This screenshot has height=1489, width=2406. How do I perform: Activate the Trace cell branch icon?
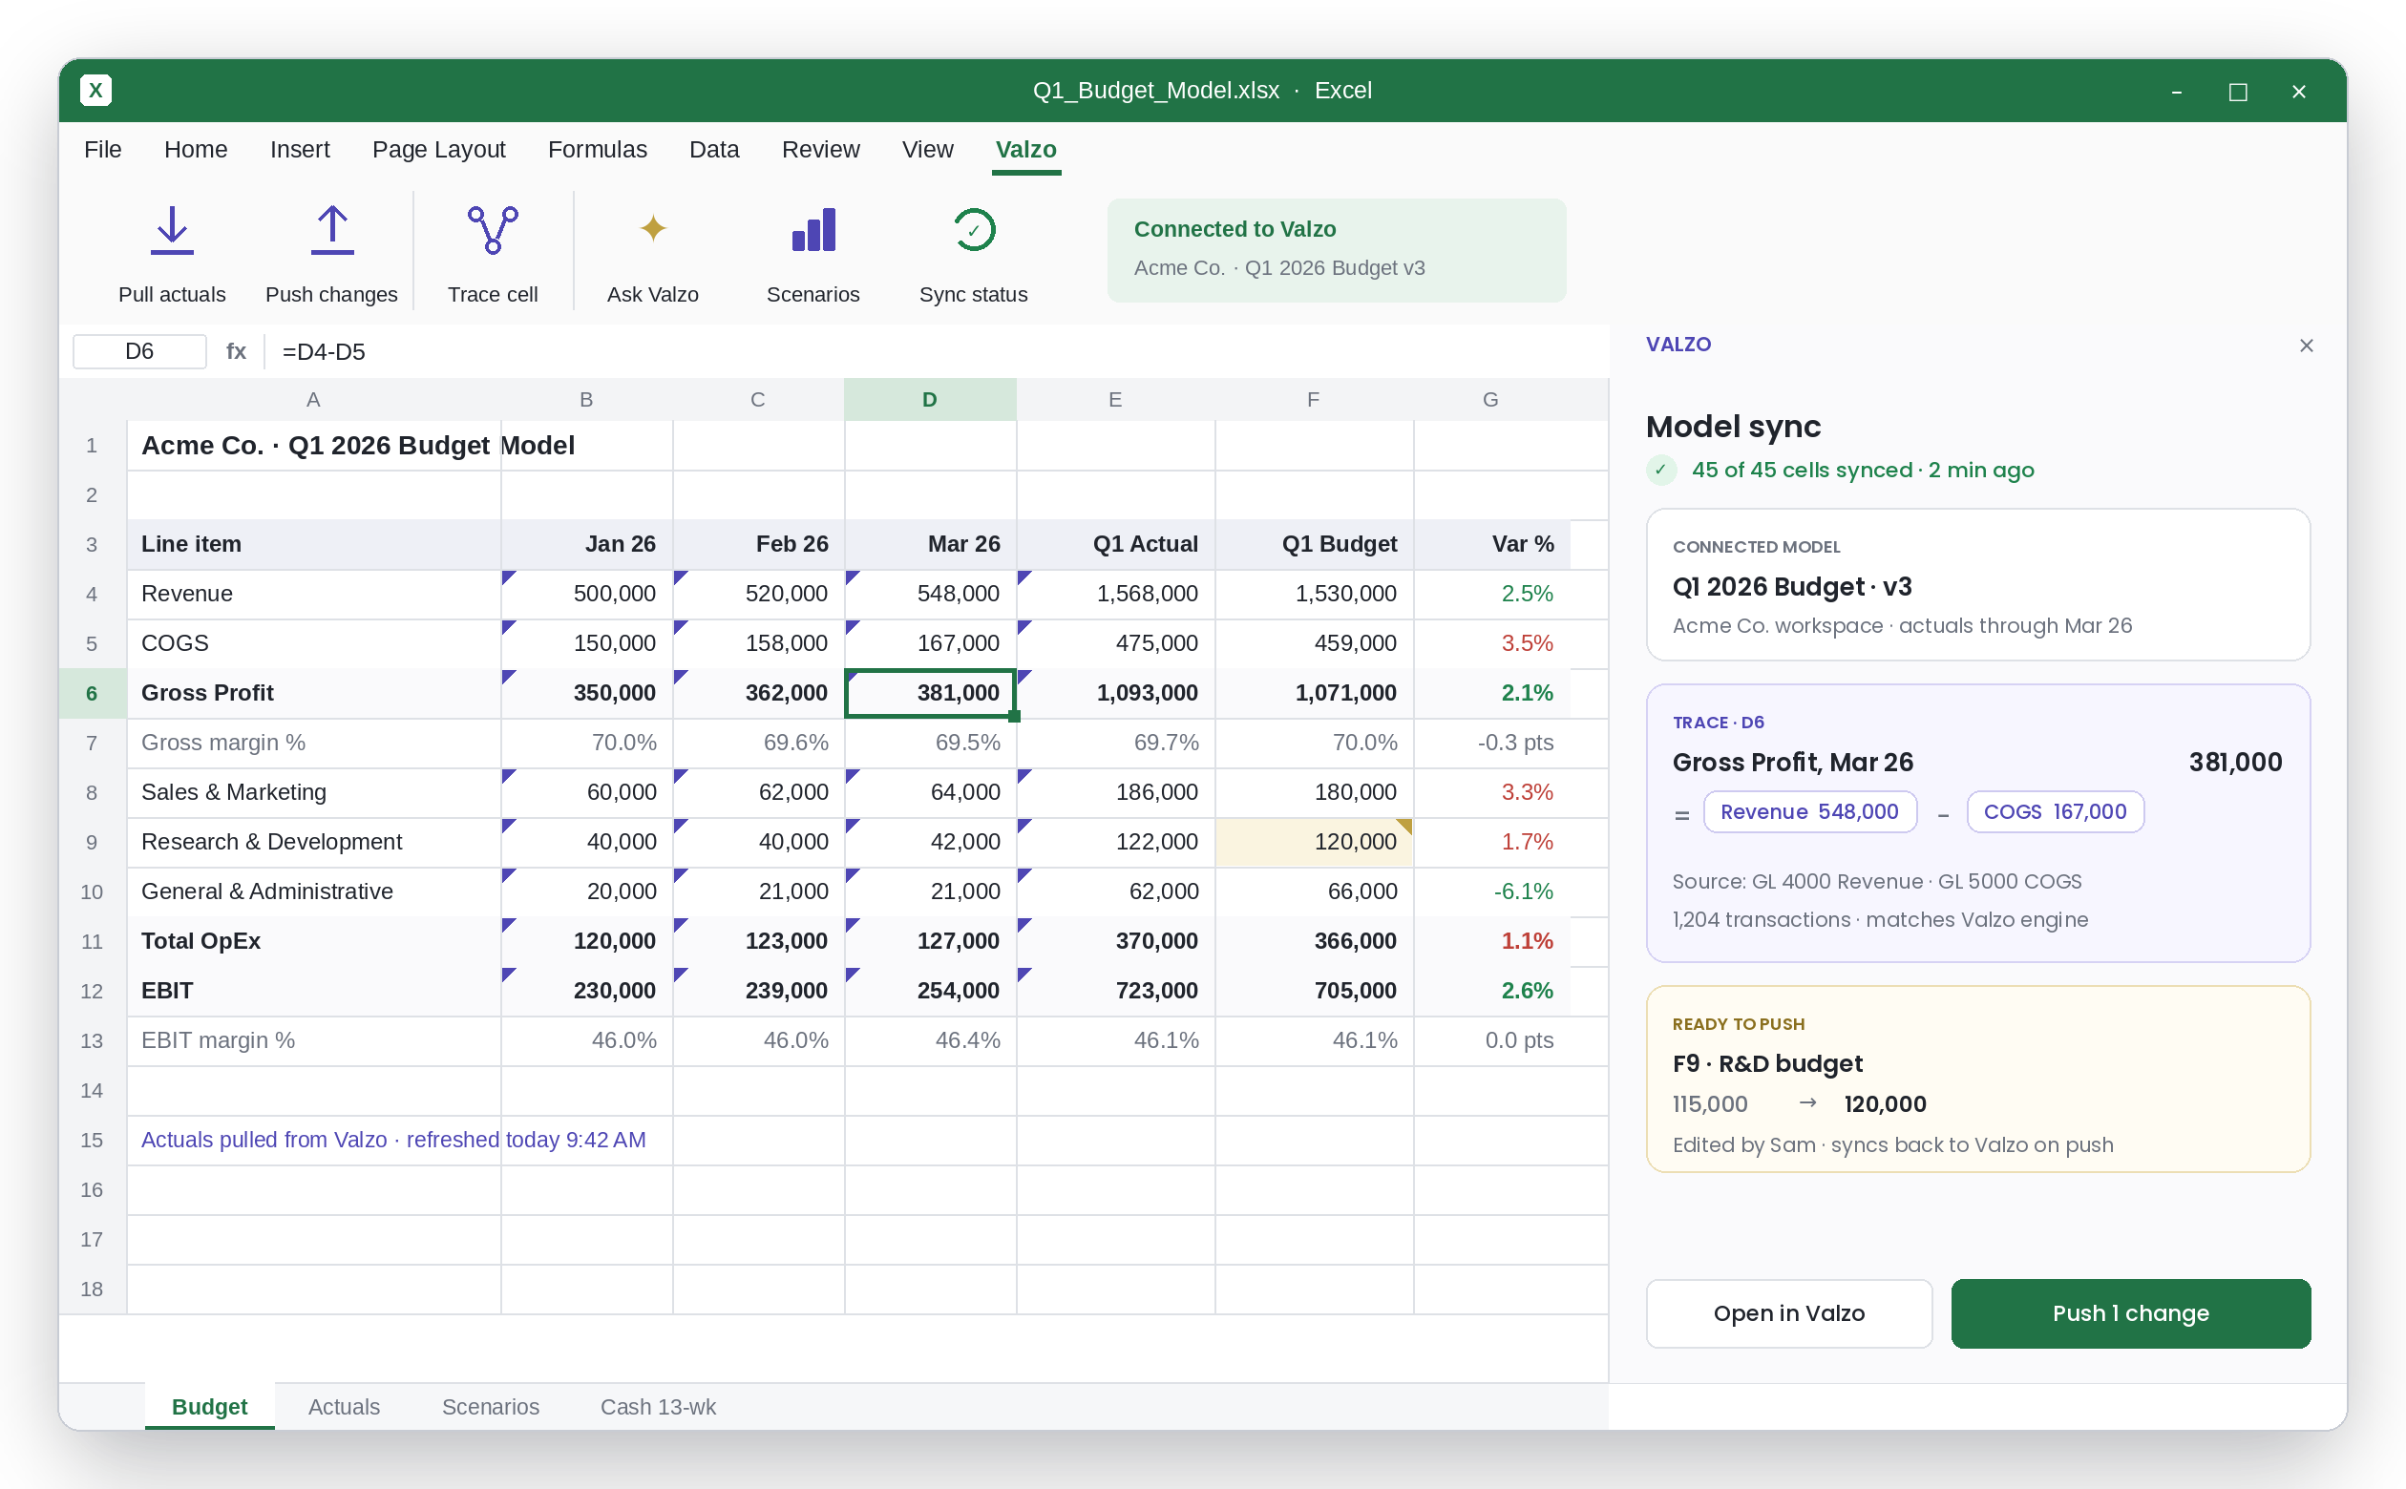pyautogui.click(x=493, y=229)
